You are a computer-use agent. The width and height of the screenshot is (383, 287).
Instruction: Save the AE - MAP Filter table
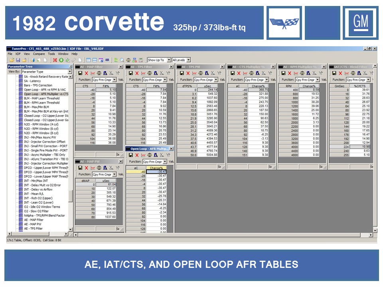pos(80,73)
